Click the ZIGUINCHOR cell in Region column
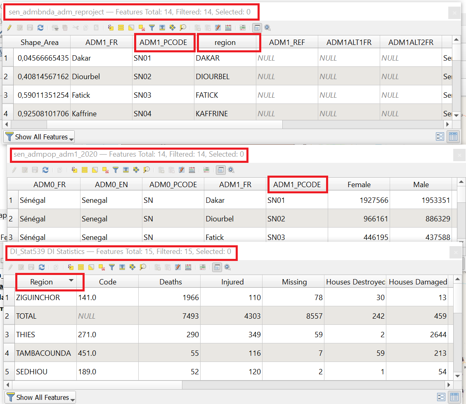Screen dimensions: 466x404 coord(38,298)
